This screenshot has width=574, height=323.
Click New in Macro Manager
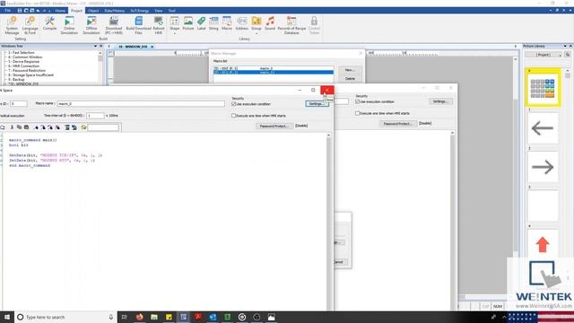point(350,70)
